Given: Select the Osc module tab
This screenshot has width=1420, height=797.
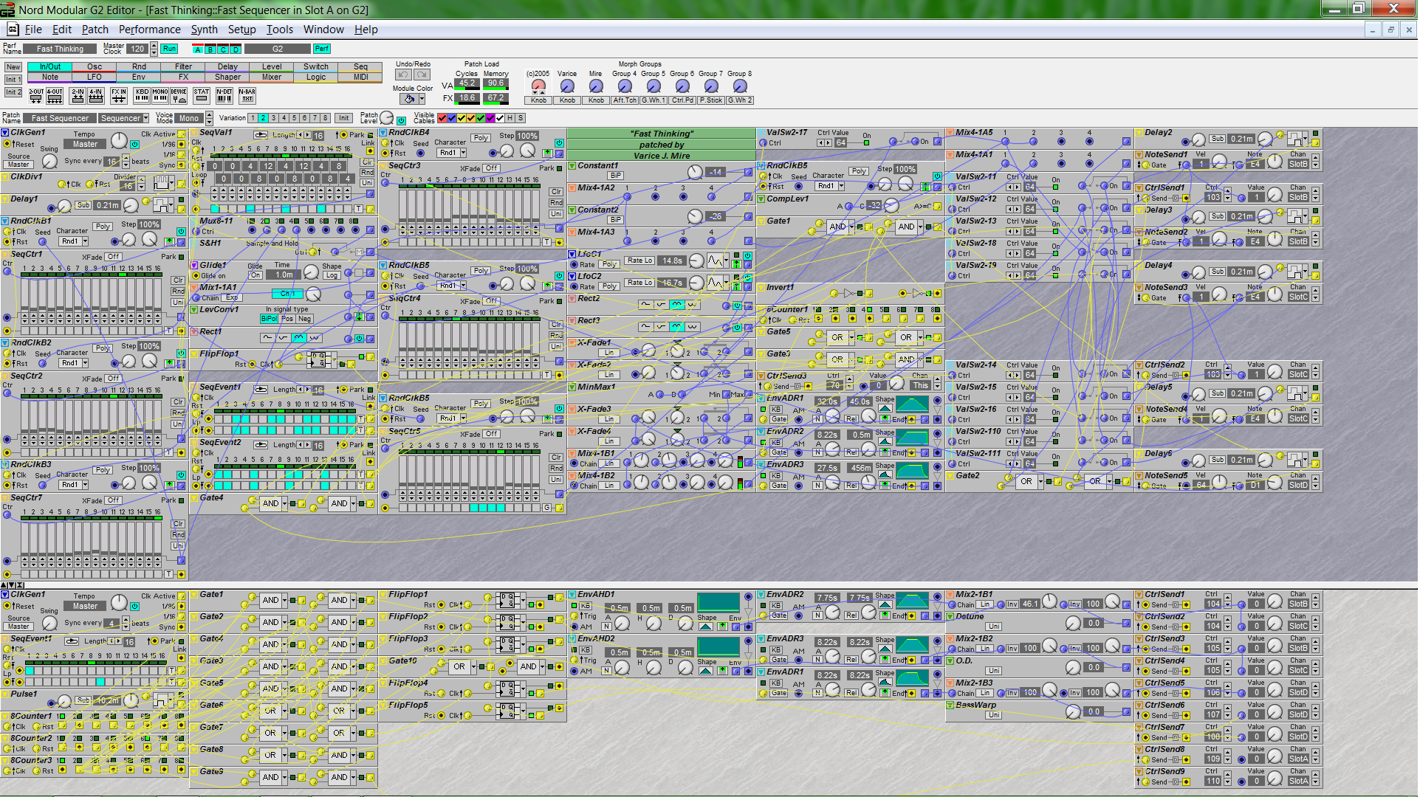Looking at the screenshot, I should pyautogui.click(x=95, y=66).
